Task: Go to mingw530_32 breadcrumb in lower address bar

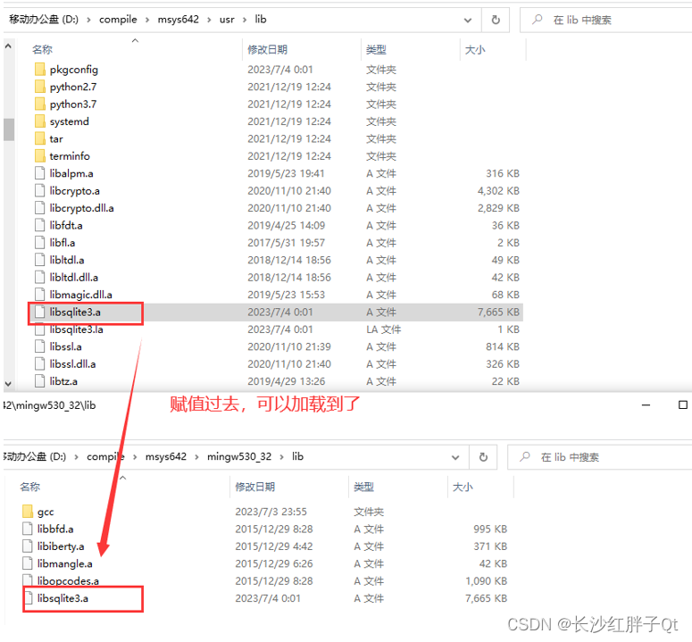Action: [239, 456]
